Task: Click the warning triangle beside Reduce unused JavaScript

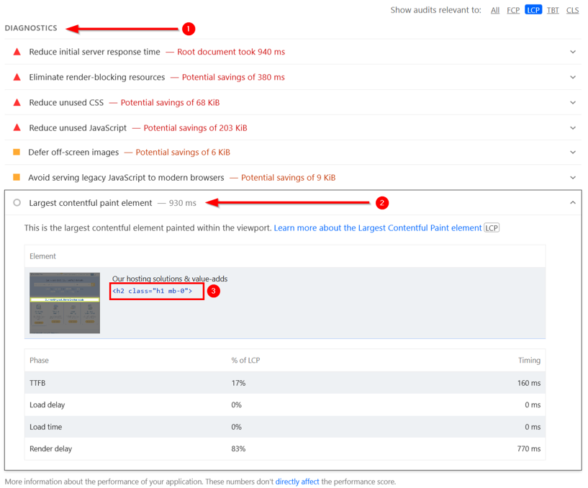Action: pyautogui.click(x=17, y=127)
